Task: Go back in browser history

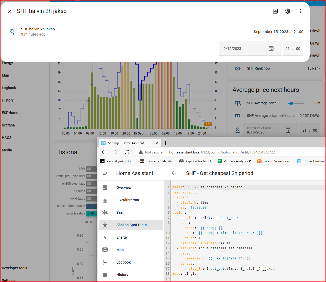Action: click(104, 152)
